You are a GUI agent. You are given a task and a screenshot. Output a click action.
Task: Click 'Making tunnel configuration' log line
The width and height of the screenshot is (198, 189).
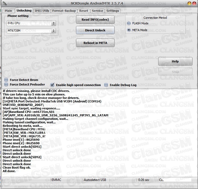[29, 122]
